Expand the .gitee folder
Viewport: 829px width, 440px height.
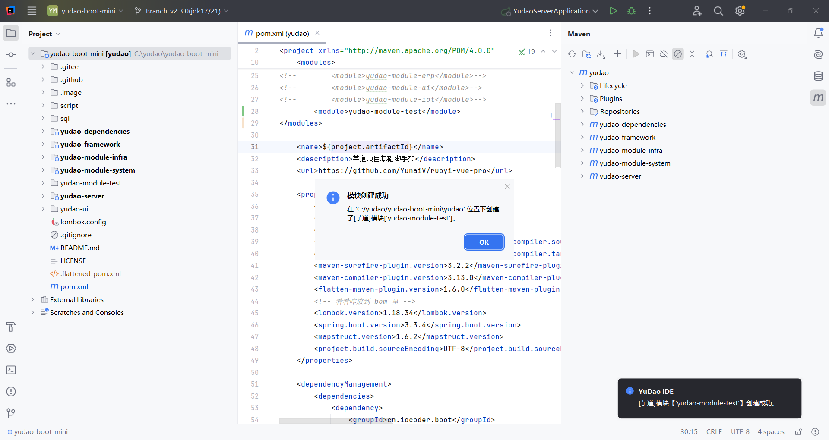(43, 66)
